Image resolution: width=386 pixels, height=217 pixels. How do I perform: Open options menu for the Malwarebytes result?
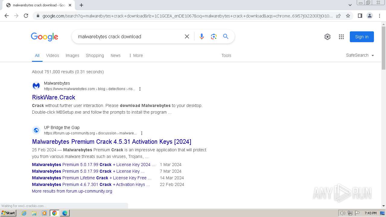140,89
